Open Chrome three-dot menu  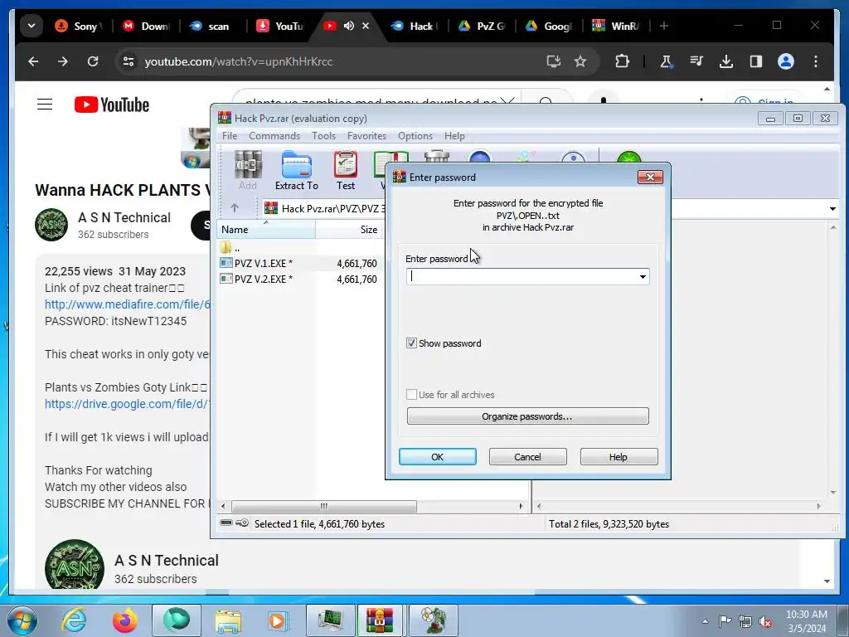pyautogui.click(x=816, y=61)
